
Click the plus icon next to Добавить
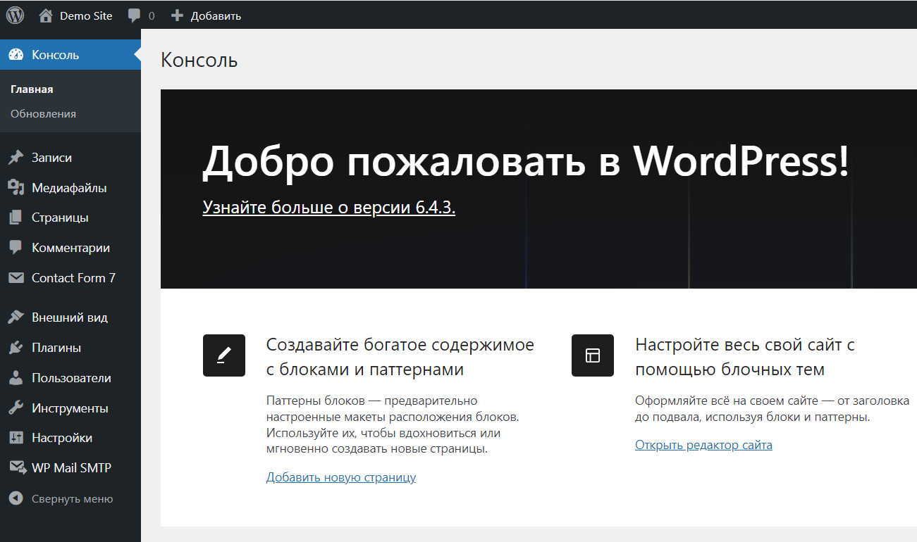(178, 15)
